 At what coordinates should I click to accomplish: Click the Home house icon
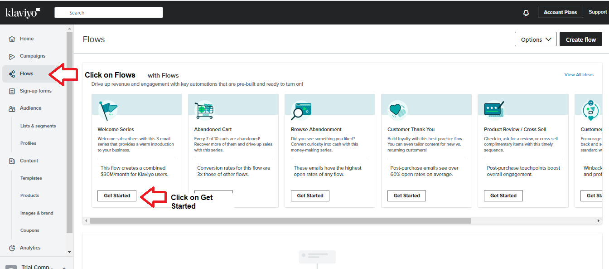[x=12, y=39]
